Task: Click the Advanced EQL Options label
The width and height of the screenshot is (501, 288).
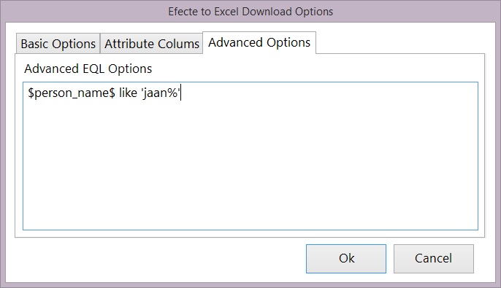Action: pyautogui.click(x=88, y=69)
